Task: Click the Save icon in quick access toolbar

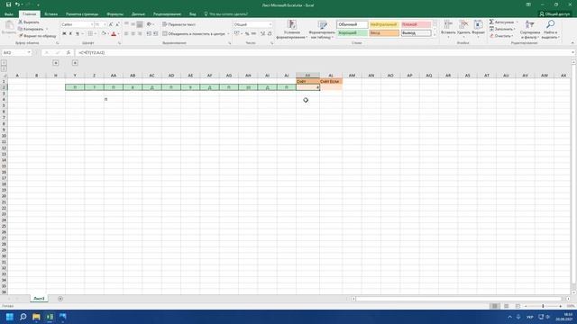Action: 8,4
